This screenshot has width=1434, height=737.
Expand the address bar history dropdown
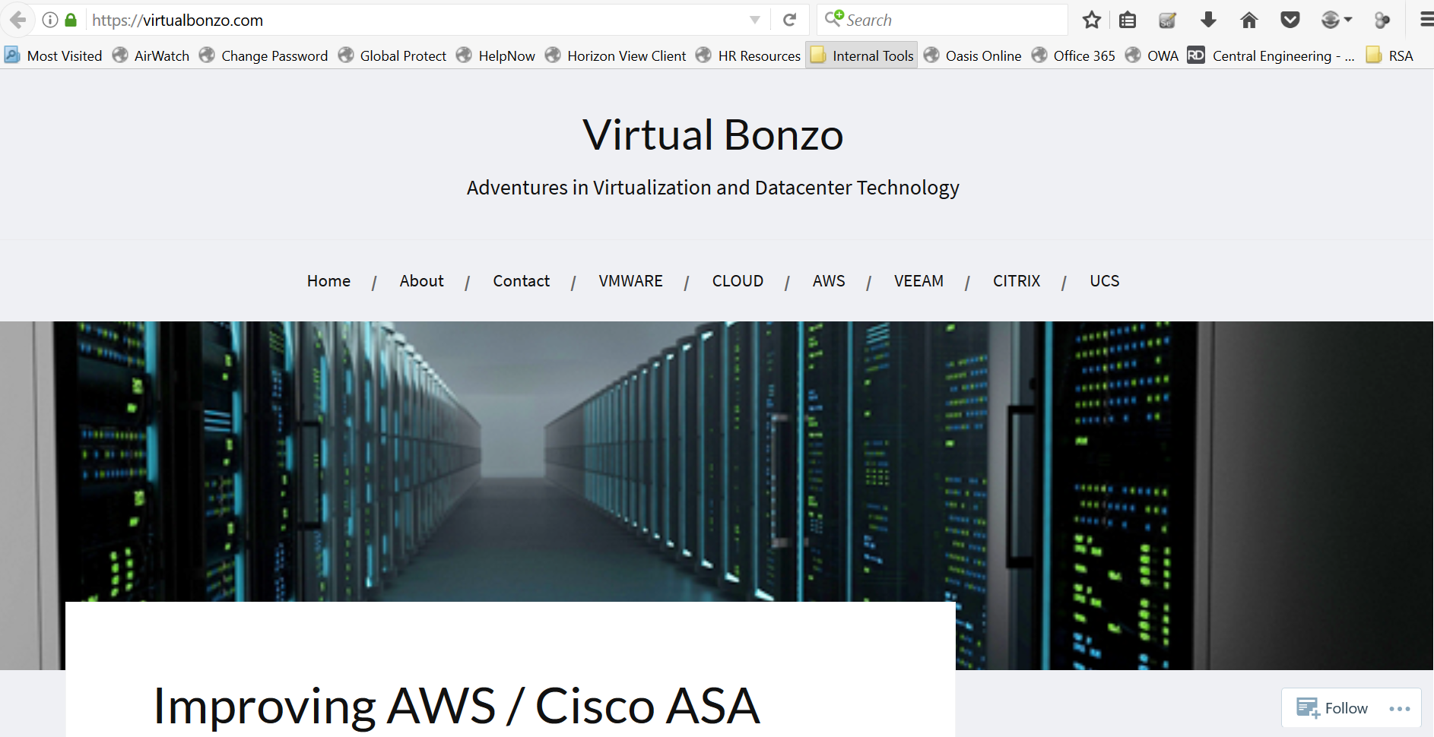(x=755, y=20)
